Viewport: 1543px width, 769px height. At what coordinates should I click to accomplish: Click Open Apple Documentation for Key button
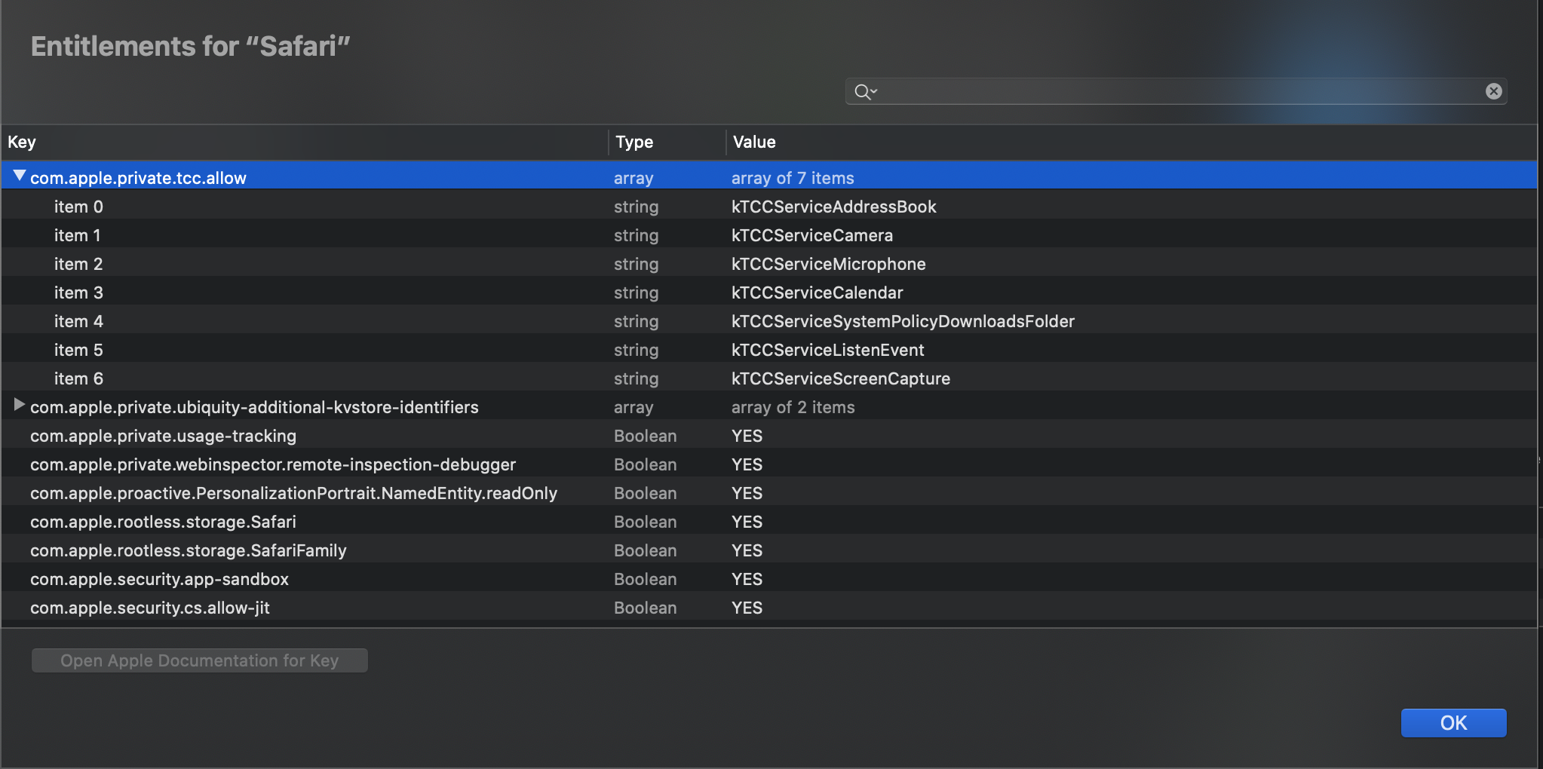[x=200, y=660]
